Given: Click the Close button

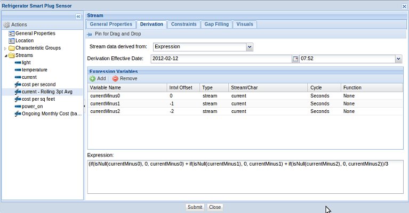Looking at the screenshot, I should [215, 207].
